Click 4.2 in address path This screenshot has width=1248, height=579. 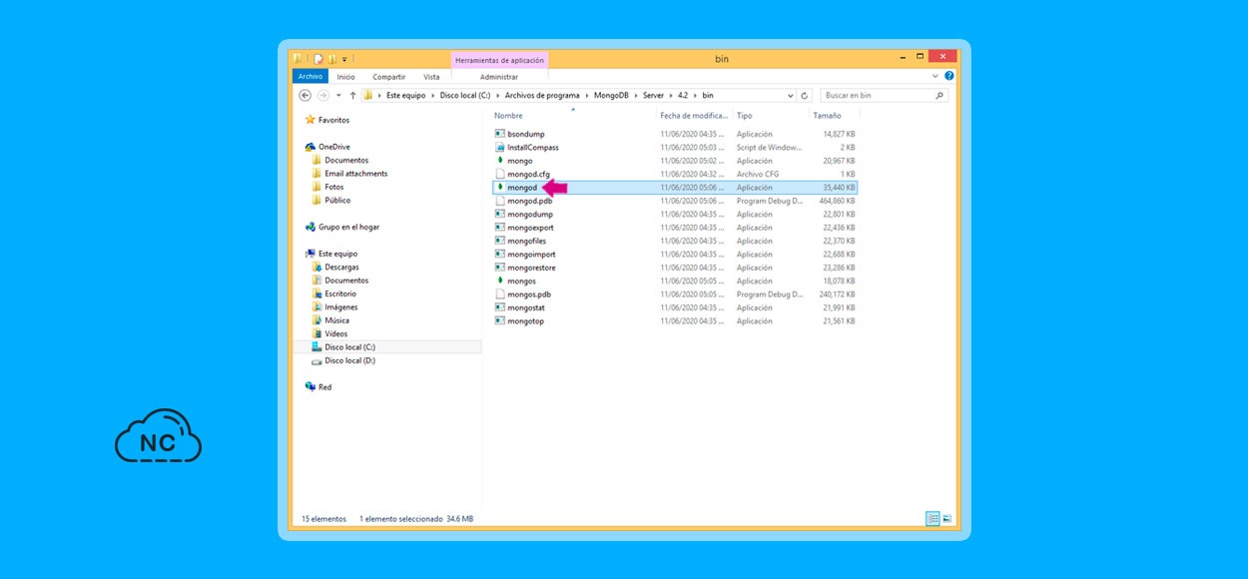pyautogui.click(x=683, y=96)
